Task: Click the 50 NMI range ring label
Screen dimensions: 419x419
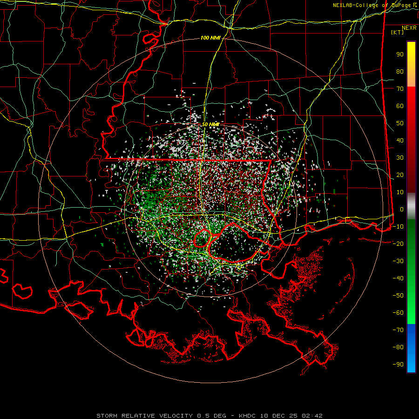Action: pos(210,124)
